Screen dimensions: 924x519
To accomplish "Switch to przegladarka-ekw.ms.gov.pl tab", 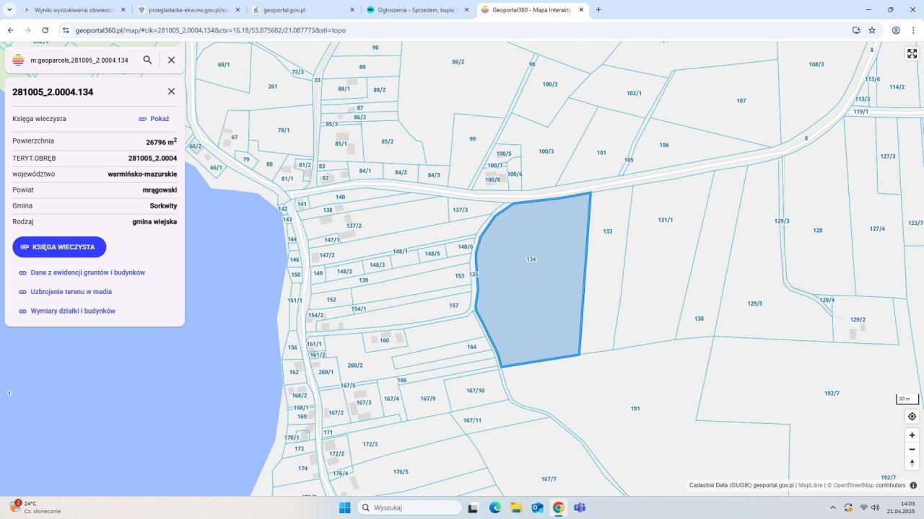I will (x=188, y=10).
